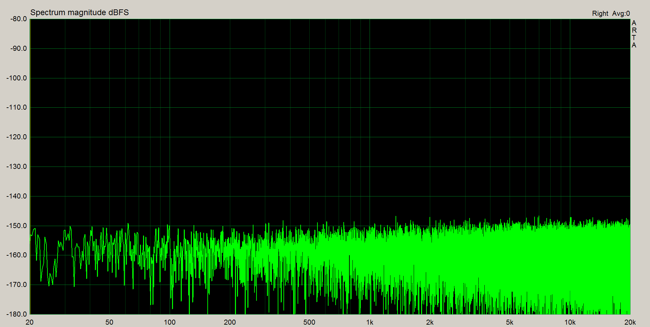Click the -150.0 y-axis label
Viewport: 650px width, 327px height.
pyautogui.click(x=16, y=226)
